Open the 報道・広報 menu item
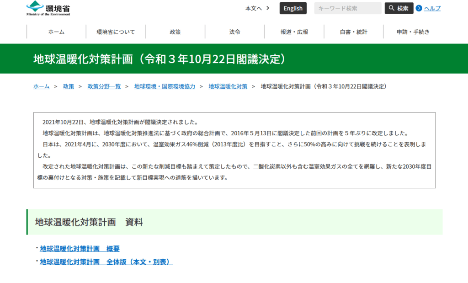The width and height of the screenshot is (468, 283). (294, 32)
